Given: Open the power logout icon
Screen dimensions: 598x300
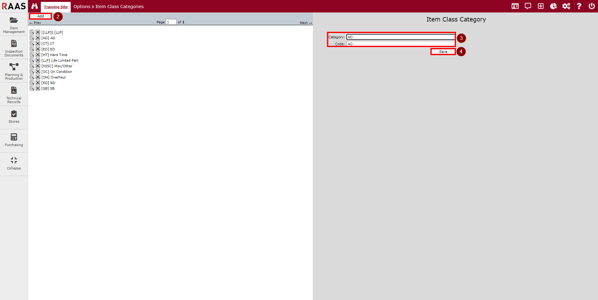Looking at the screenshot, I should (x=591, y=6).
